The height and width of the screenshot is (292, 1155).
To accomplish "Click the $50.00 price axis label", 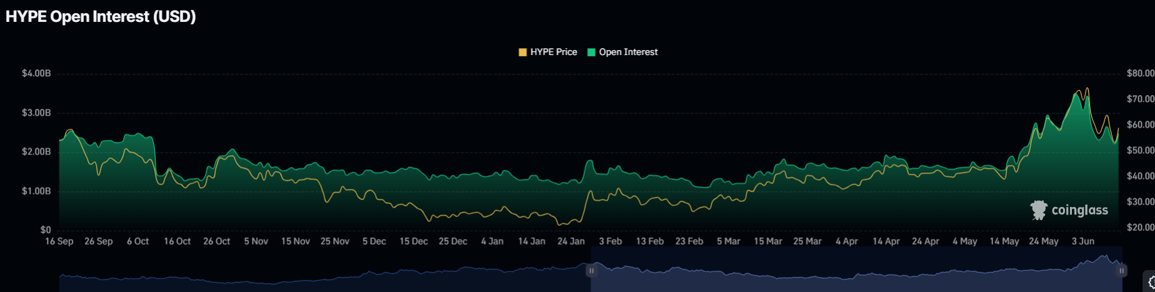I will click(1141, 151).
